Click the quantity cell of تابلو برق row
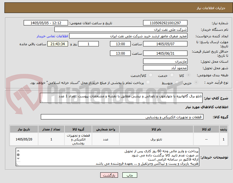Screen dimensions: 233x183 [x=51, y=139]
